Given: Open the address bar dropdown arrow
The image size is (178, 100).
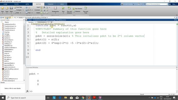Looking at the screenshot, I should point(174,17).
